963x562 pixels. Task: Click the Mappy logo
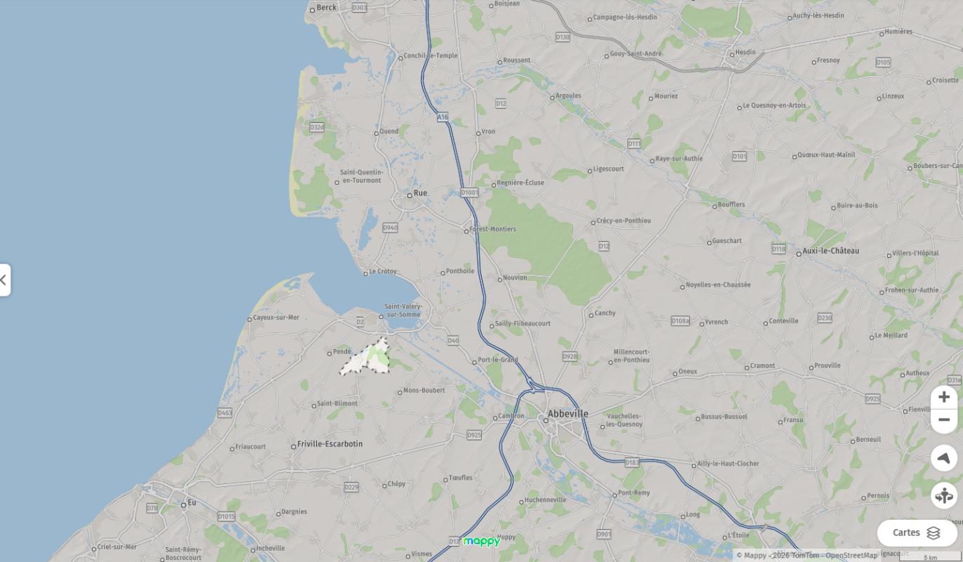[x=482, y=542]
